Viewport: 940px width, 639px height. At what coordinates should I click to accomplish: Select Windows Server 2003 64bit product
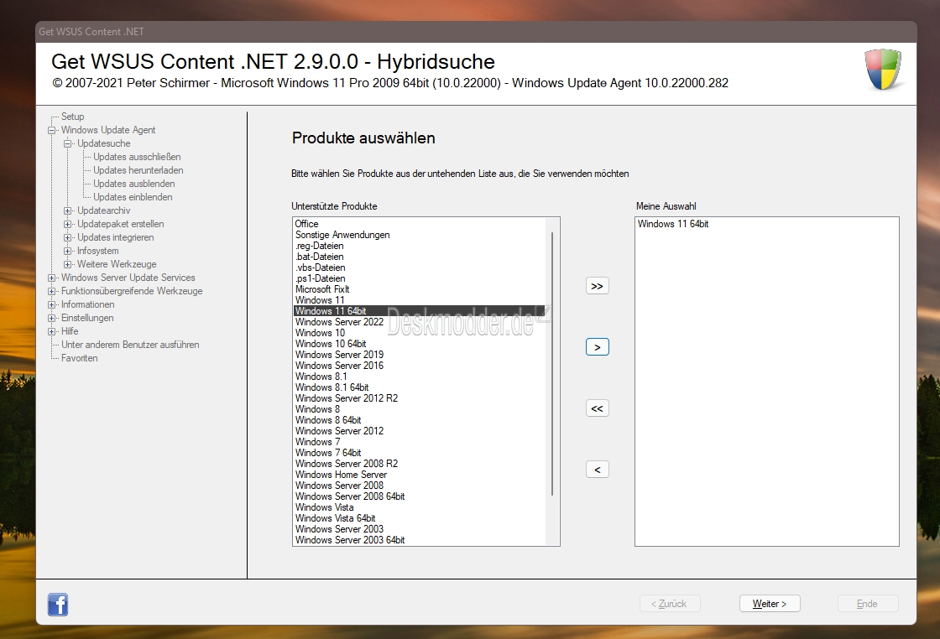(x=420, y=540)
